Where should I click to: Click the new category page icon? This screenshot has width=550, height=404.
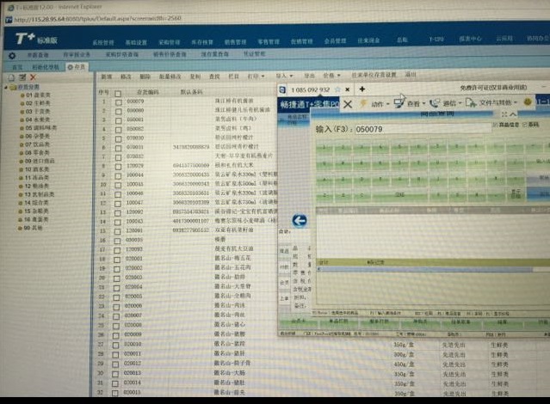[x=11, y=77]
